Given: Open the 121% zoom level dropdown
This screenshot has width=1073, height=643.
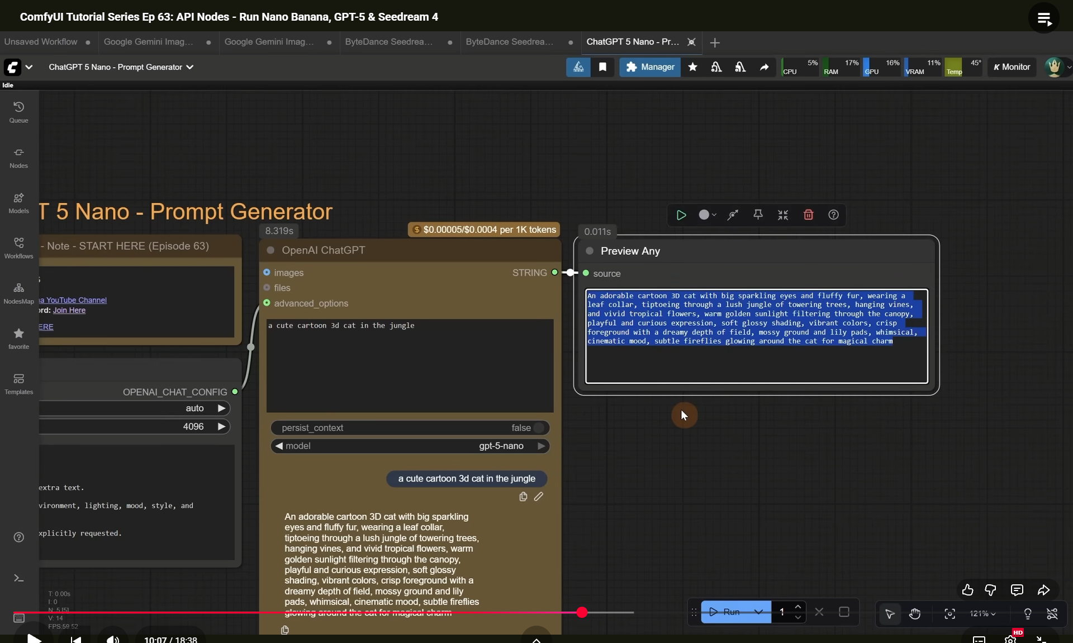Looking at the screenshot, I should [982, 614].
